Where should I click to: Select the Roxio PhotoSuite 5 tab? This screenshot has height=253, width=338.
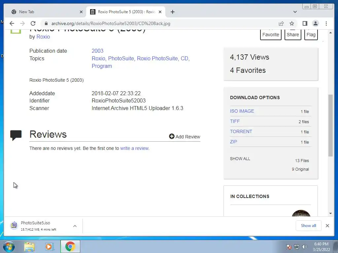click(x=126, y=12)
